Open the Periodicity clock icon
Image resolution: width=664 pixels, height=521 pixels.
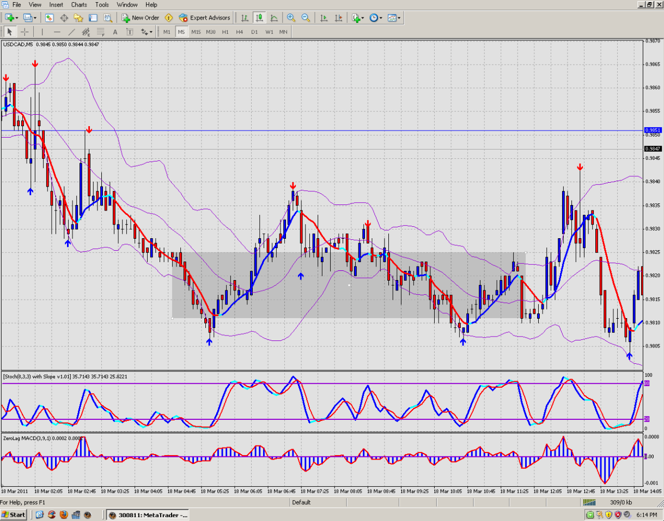374,17
